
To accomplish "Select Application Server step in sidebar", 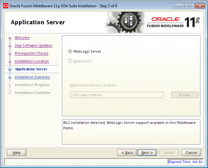I will coord(31,69).
